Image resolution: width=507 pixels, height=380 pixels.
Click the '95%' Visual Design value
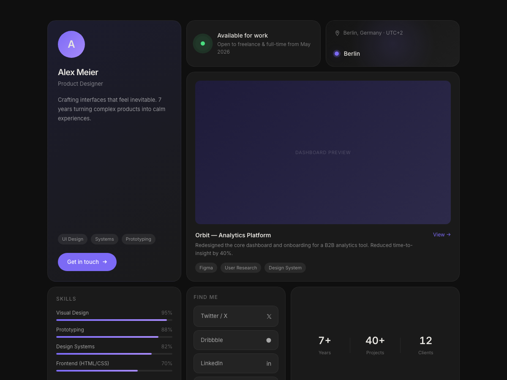click(167, 313)
